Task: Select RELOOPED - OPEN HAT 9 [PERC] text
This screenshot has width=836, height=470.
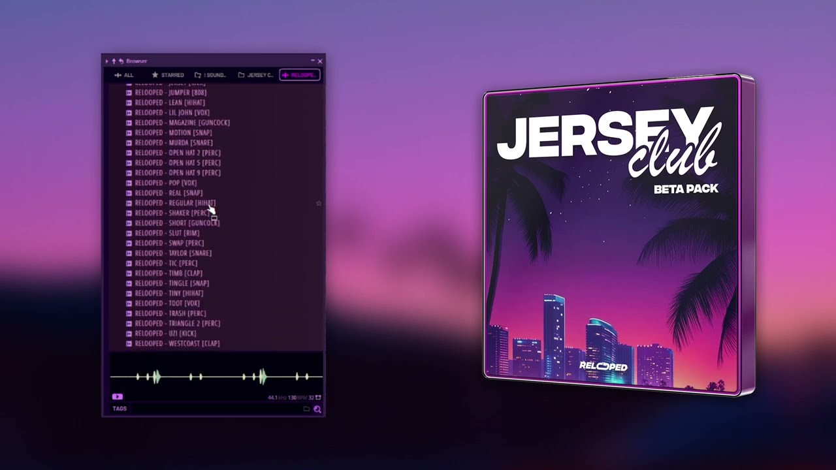Action: pyautogui.click(x=178, y=173)
